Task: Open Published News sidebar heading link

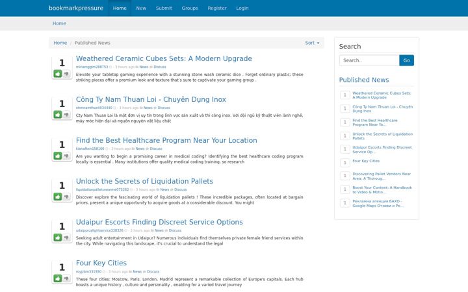Action: click(x=364, y=80)
